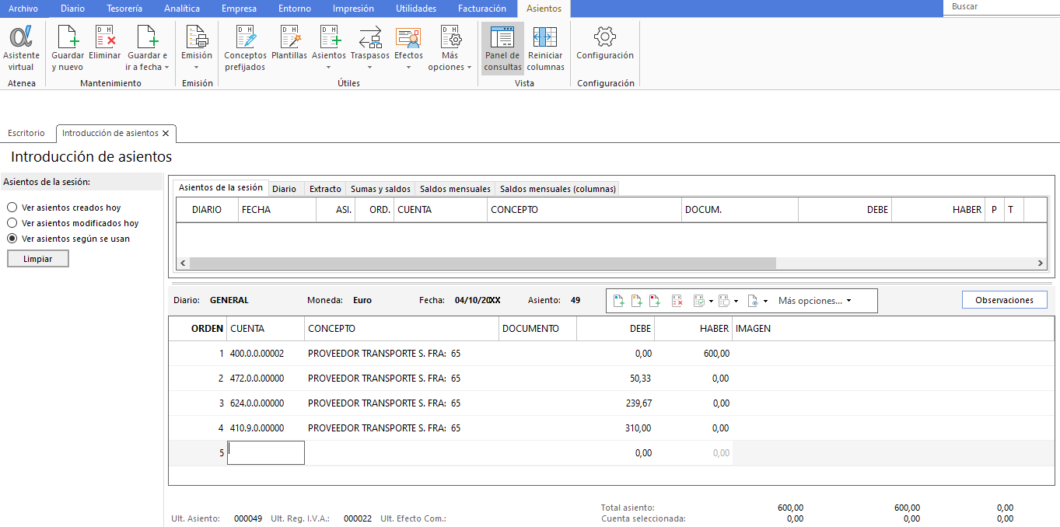Click the orange-marked new document icon
Screen dimensions: 1060x527
tap(637, 301)
